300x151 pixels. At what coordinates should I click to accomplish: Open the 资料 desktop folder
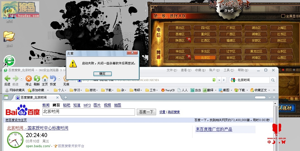(9, 36)
